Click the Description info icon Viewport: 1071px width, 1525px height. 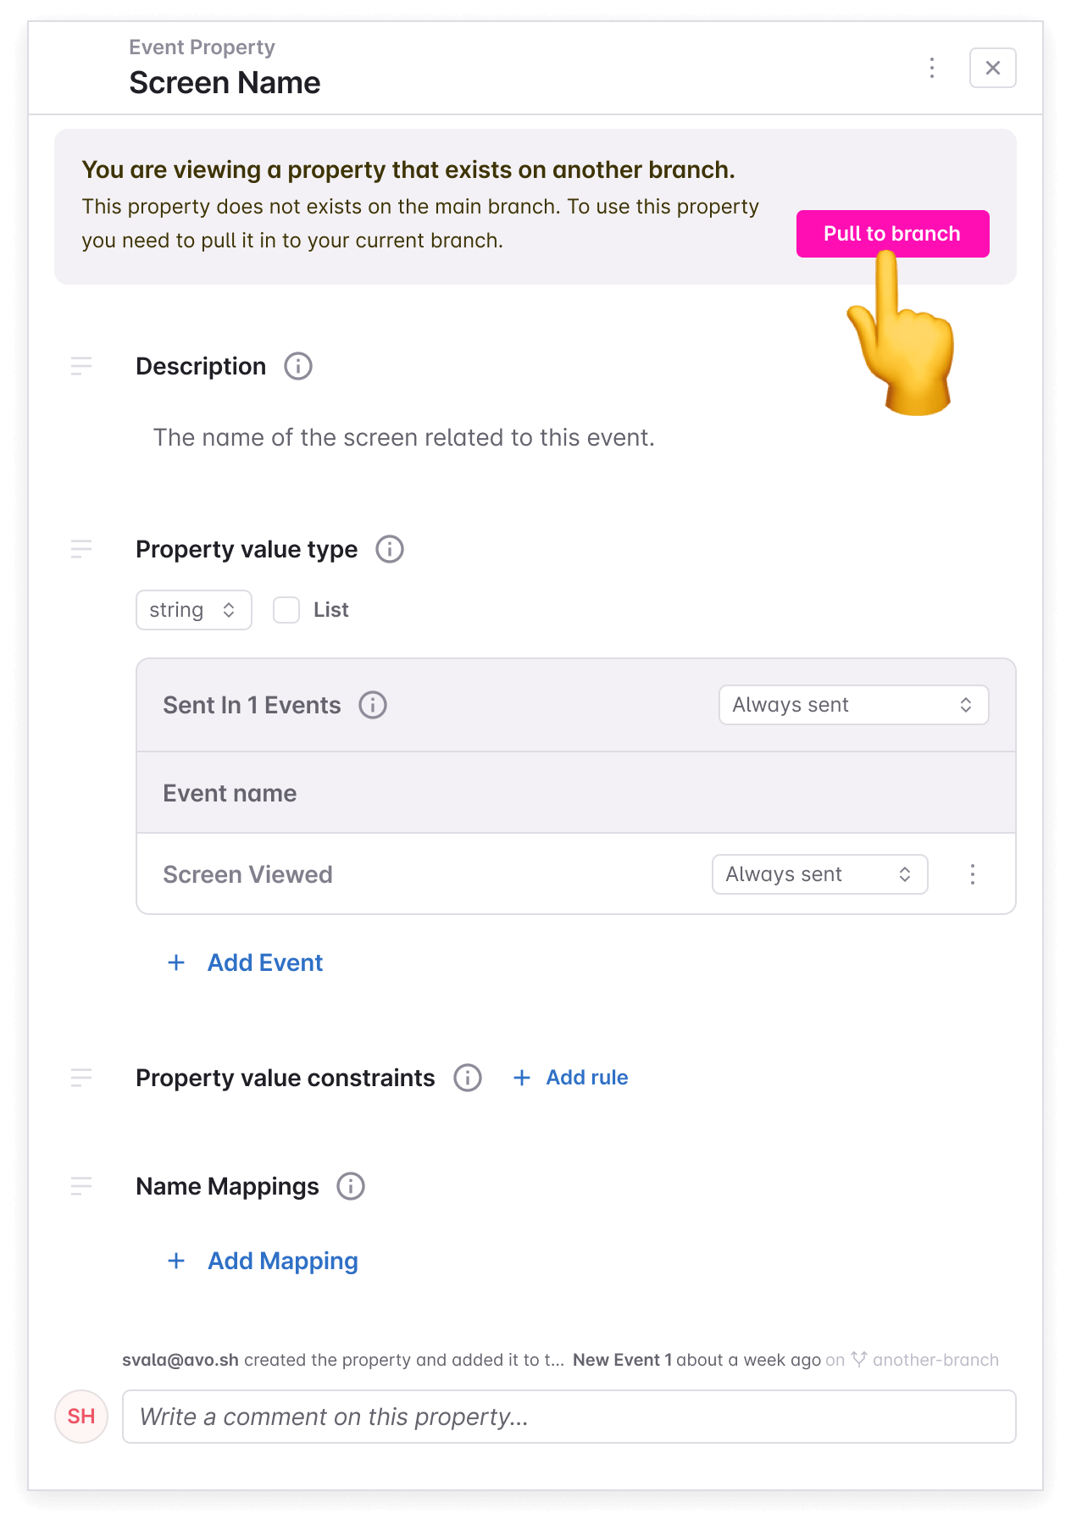point(298,366)
